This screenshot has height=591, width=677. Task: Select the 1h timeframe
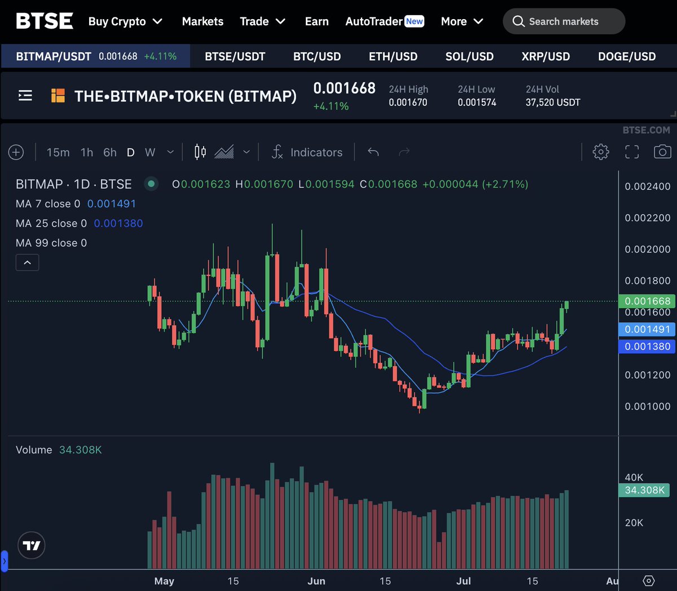point(87,152)
